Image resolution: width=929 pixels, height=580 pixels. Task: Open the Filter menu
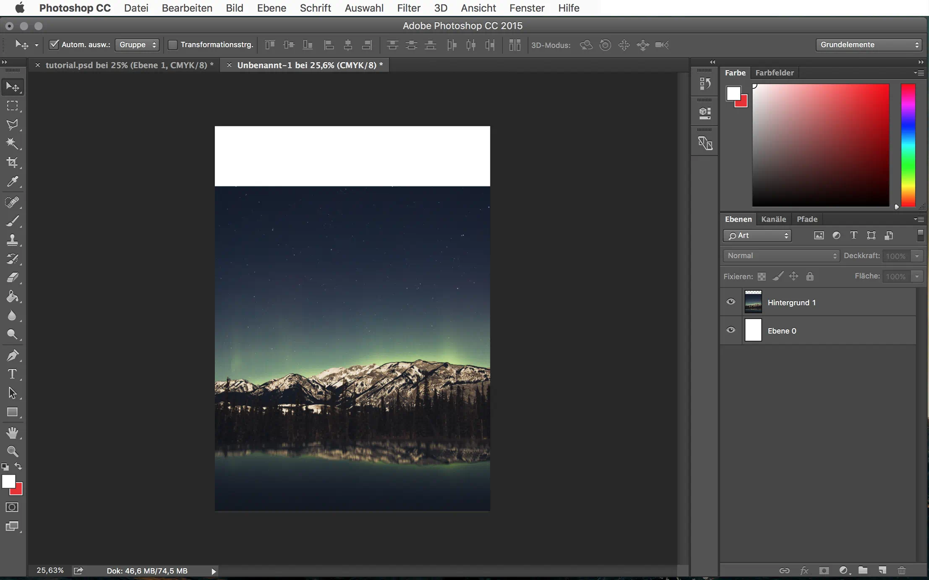point(408,8)
